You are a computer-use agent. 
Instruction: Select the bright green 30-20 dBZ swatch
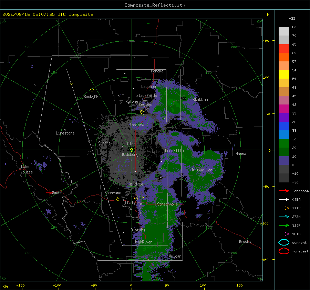point(284,143)
